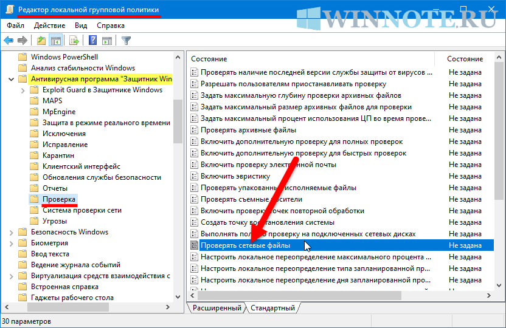Select policy 'Задать максимальный размер архивных файлов'

[306, 107]
